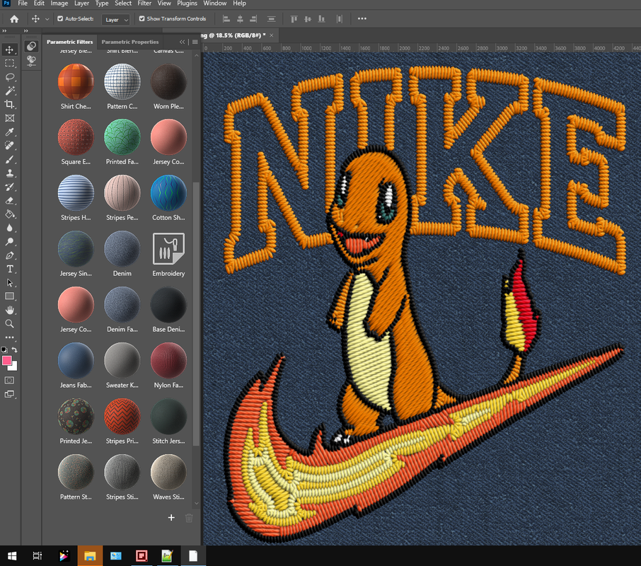Switch to Parametric Filters tab
The width and height of the screenshot is (641, 566).
coord(70,42)
